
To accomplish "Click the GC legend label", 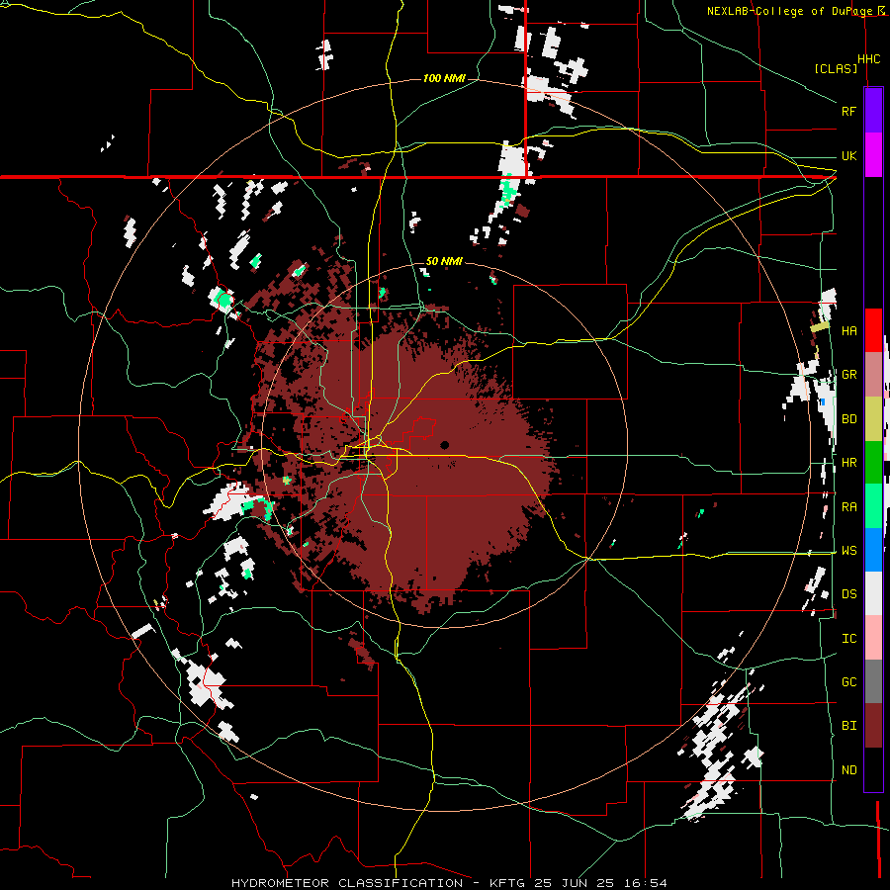I will [848, 681].
